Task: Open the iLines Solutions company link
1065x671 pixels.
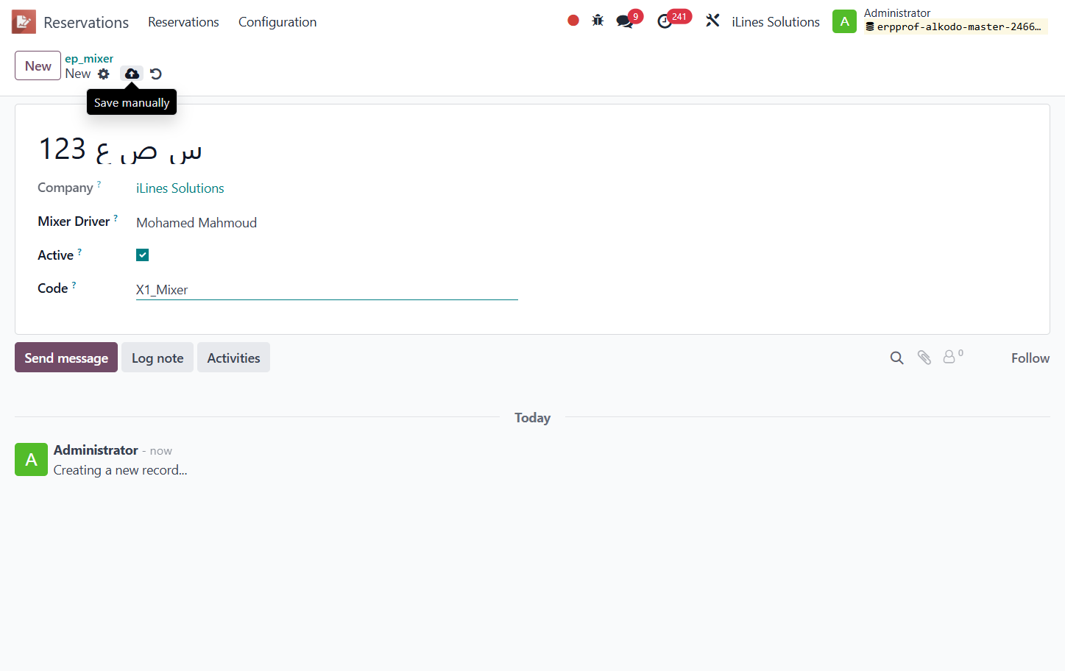Action: click(180, 188)
